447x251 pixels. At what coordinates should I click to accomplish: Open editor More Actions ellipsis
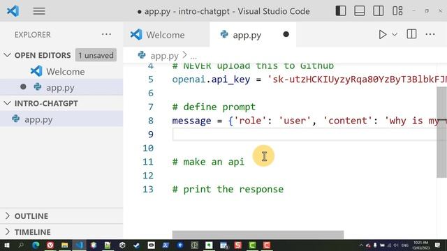tap(430, 34)
